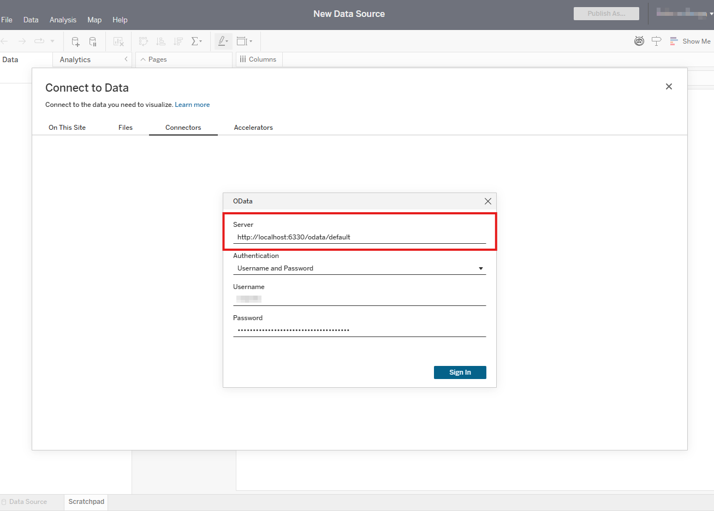Viewport: 714px width, 511px height.
Task: Collapse the Pages shelf
Action: pyautogui.click(x=143, y=59)
